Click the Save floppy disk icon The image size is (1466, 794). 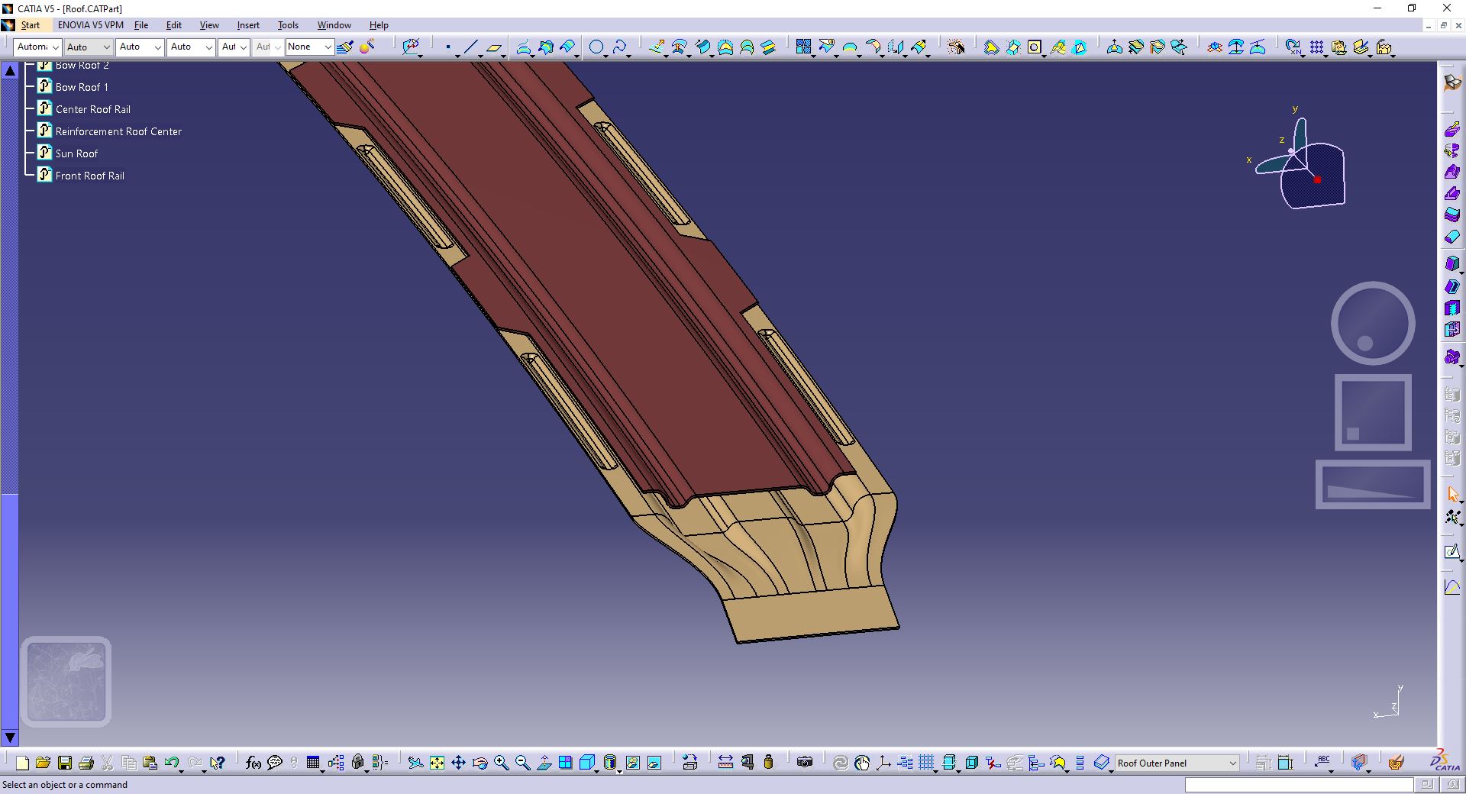[65, 762]
